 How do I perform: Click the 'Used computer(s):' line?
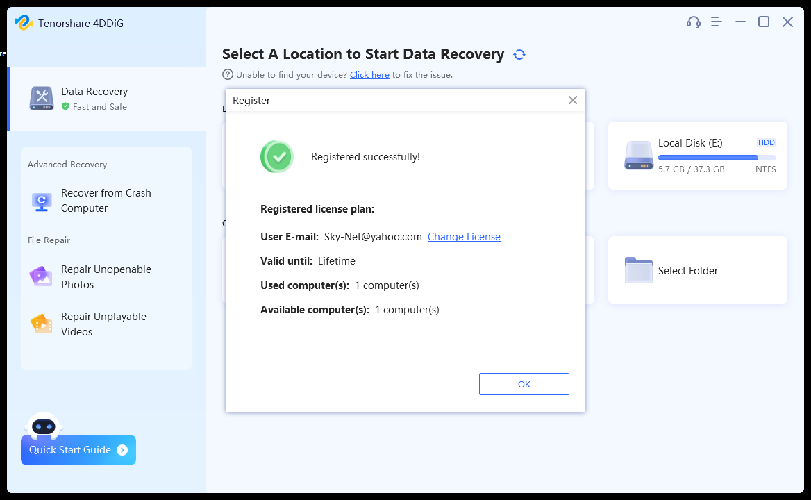coord(340,285)
